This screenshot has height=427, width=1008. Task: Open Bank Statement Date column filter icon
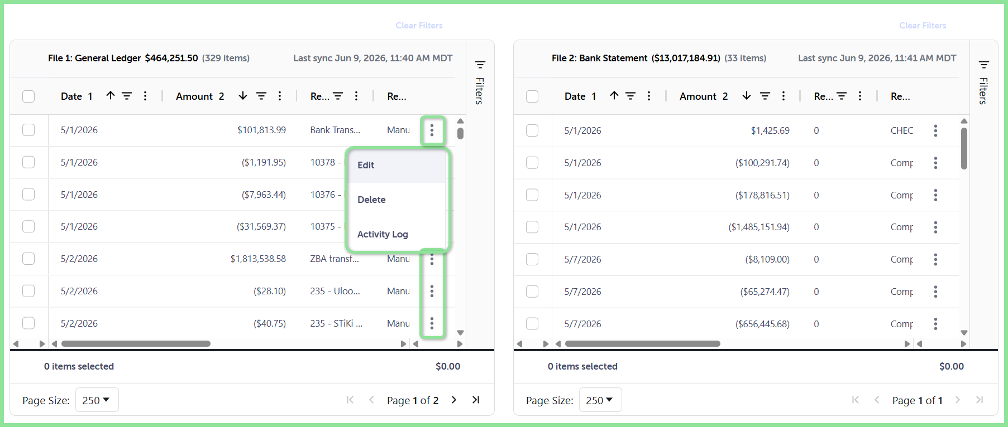(630, 96)
